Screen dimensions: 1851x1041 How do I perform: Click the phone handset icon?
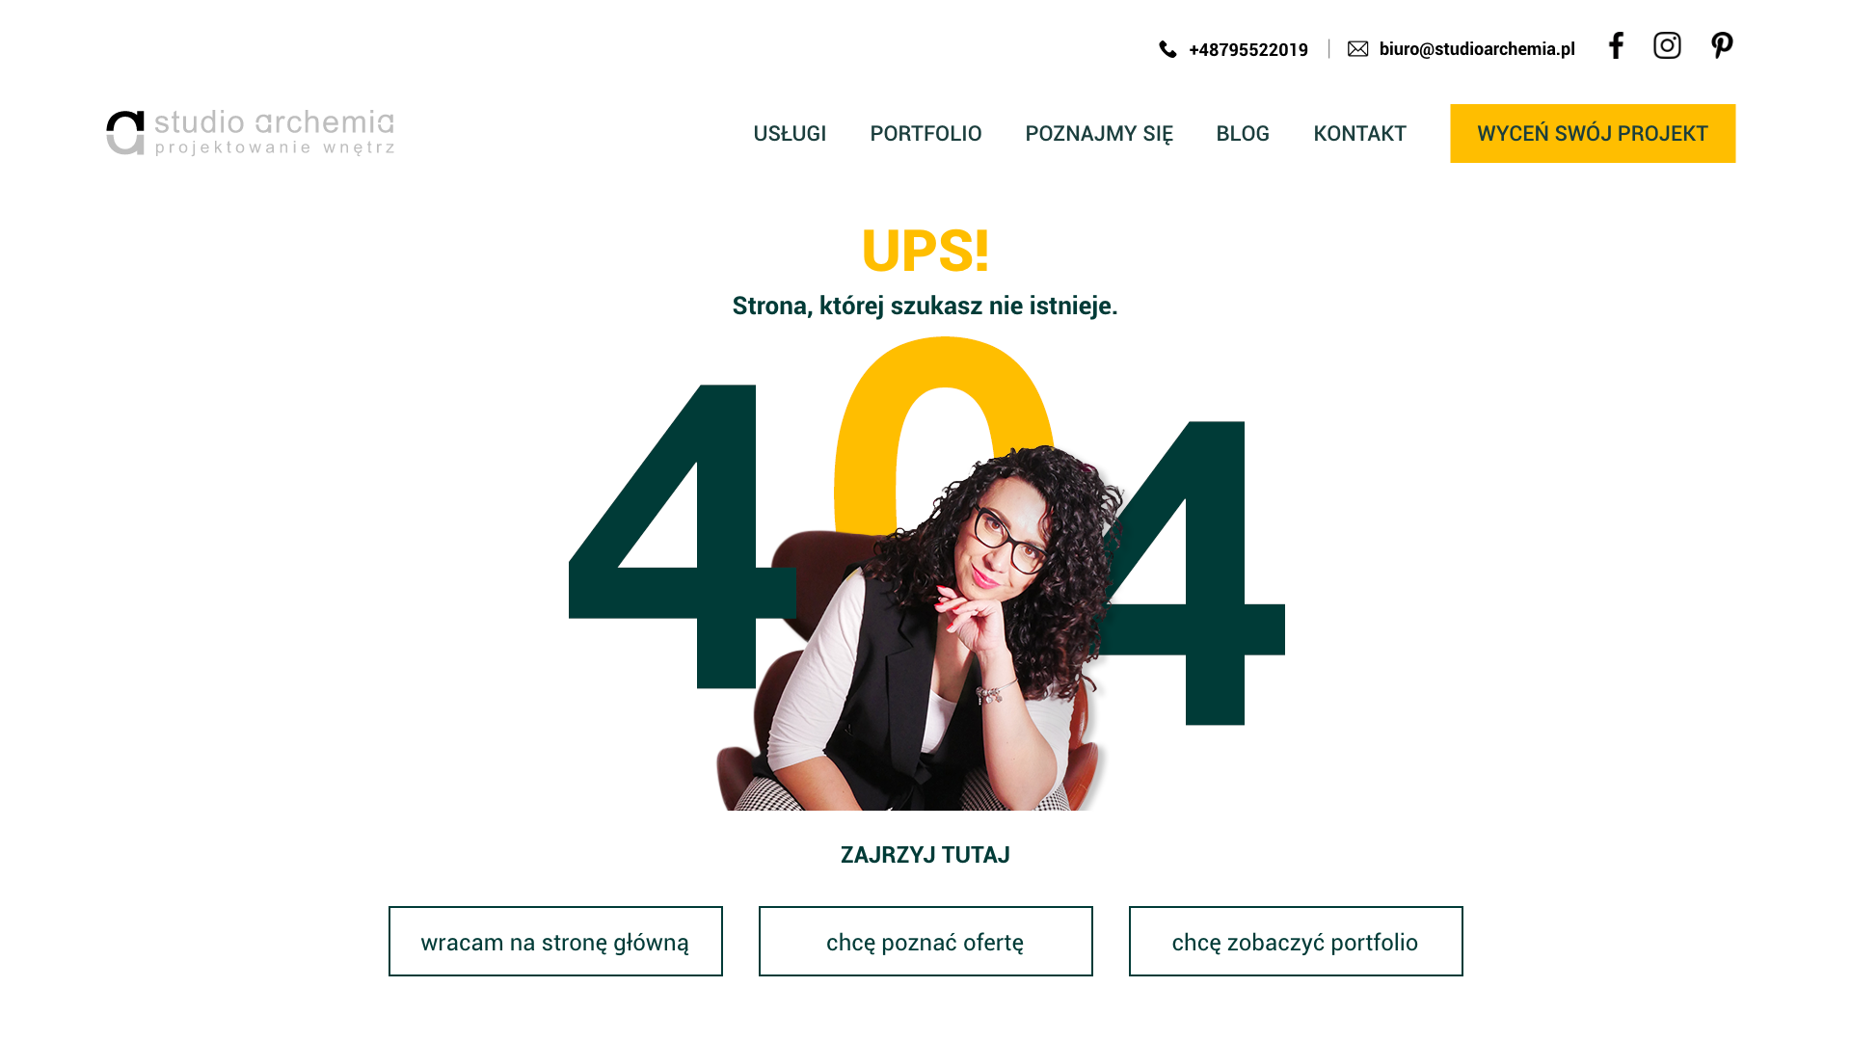pyautogui.click(x=1167, y=49)
